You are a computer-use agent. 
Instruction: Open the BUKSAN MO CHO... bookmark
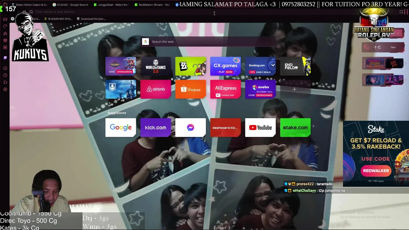[x=58, y=19]
